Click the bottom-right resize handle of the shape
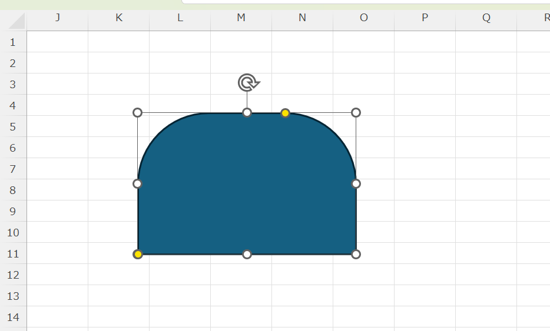The height and width of the screenshot is (331, 550). tap(356, 254)
